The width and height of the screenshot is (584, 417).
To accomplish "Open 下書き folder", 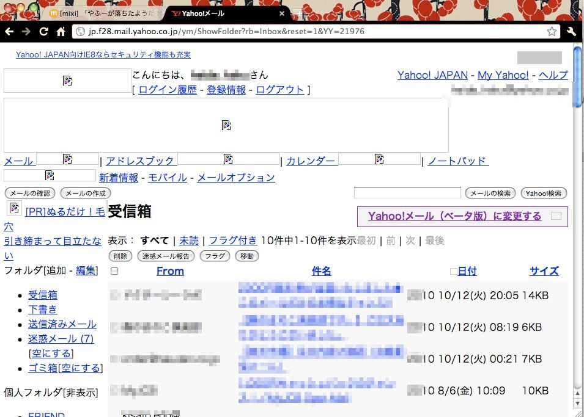I will (x=43, y=310).
